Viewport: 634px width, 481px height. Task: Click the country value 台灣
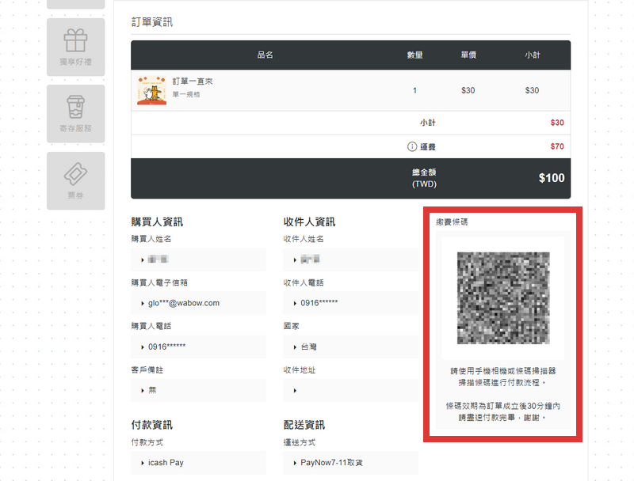308,347
